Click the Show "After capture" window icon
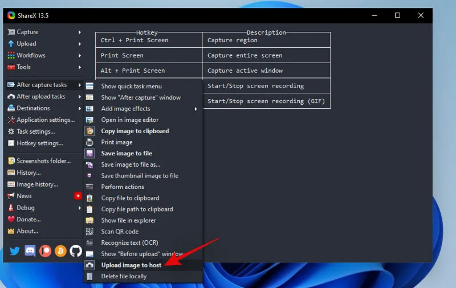456x288 pixels. click(89, 97)
